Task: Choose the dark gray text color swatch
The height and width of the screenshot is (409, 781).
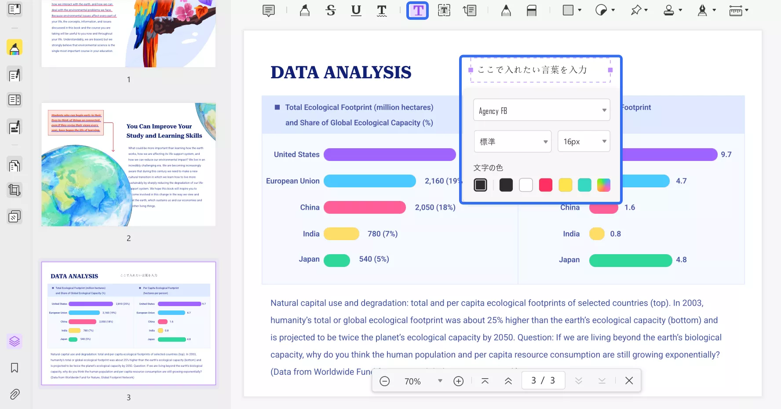Action: click(506, 185)
